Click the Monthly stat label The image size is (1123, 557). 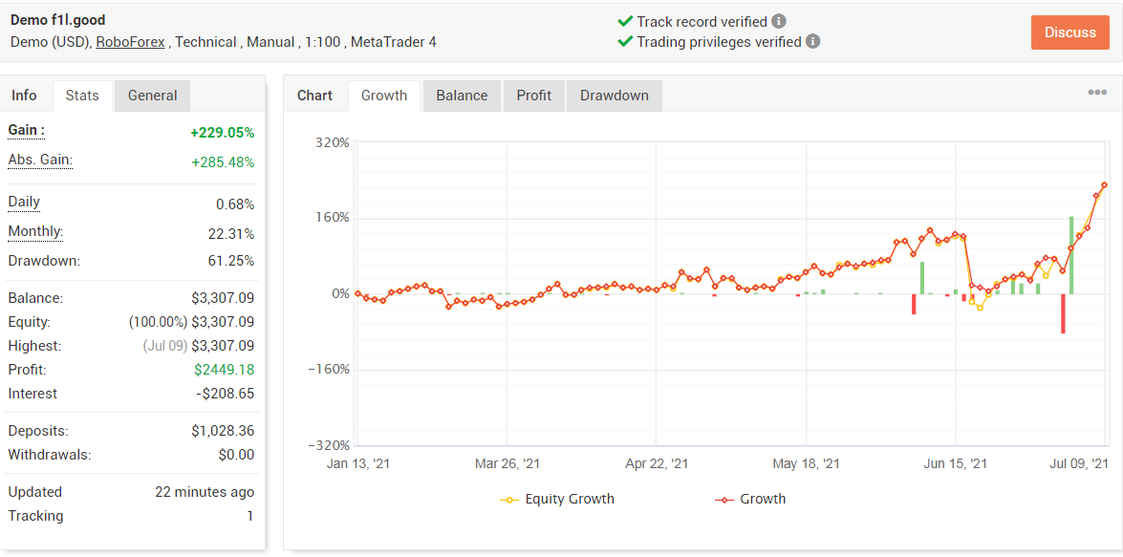click(35, 232)
